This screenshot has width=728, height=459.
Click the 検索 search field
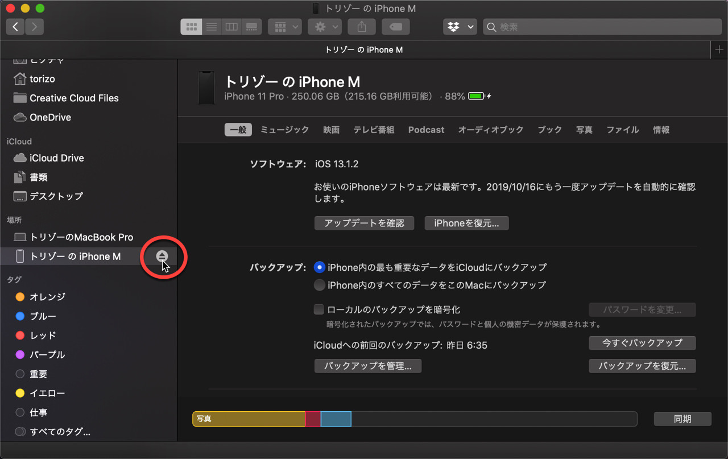point(602,27)
